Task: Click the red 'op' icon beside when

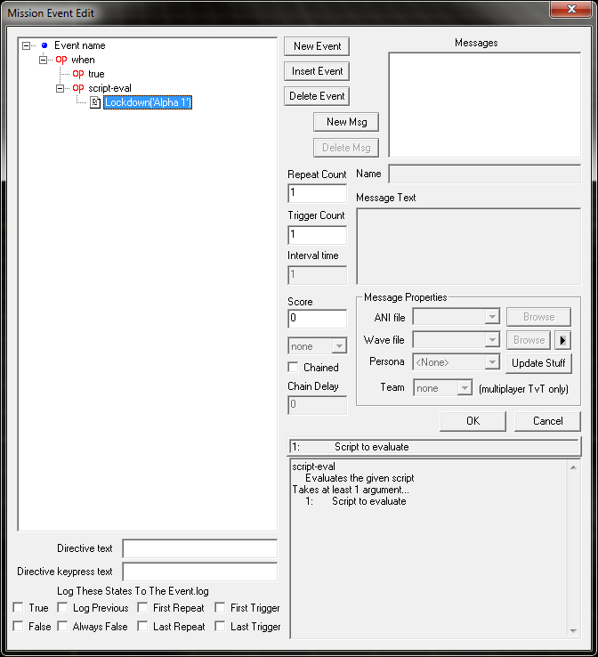Action: coord(61,60)
